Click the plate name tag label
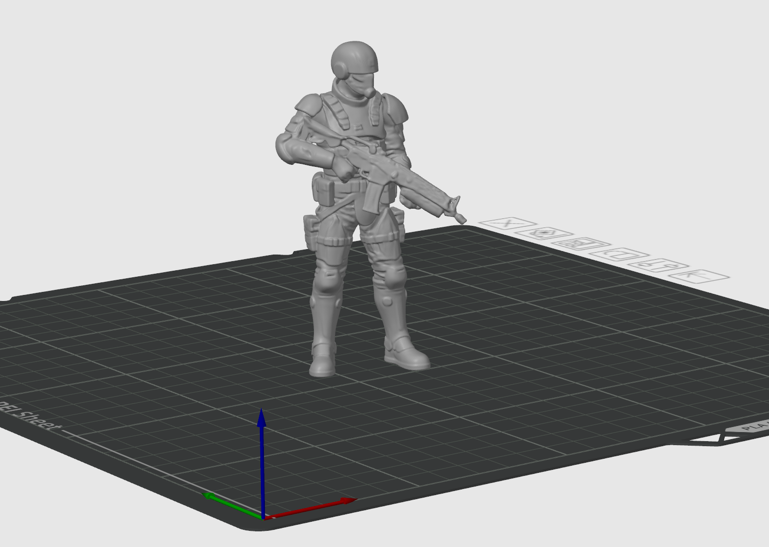Image resolution: width=769 pixels, height=547 pixels. tap(752, 428)
